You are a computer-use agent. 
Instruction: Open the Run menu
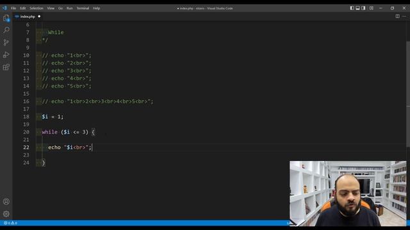[x=70, y=8]
